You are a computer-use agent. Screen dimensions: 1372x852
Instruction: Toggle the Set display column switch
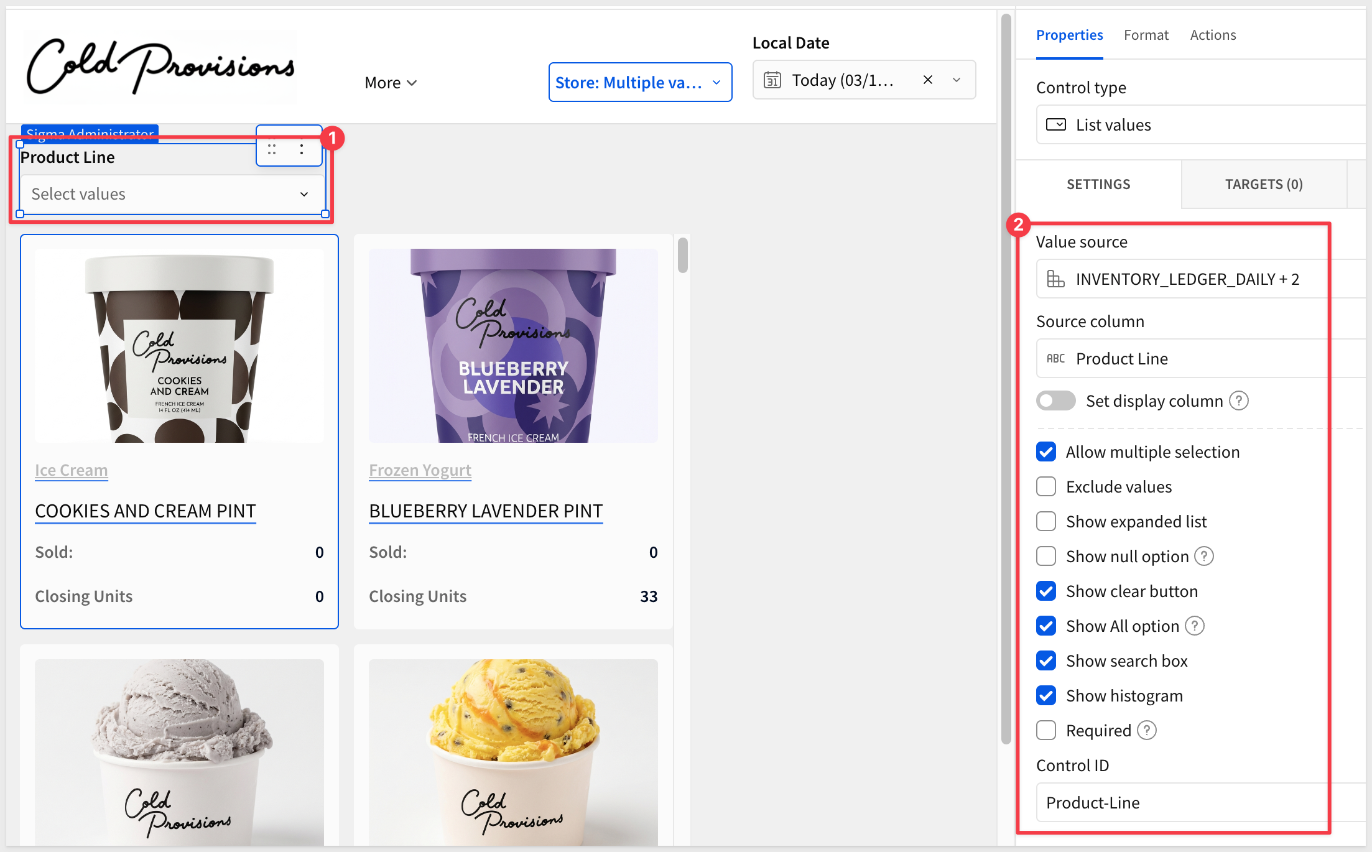[1055, 401]
